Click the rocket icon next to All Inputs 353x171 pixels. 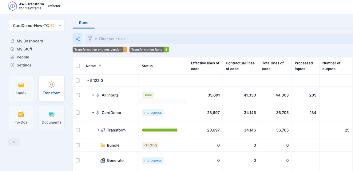pos(98,95)
